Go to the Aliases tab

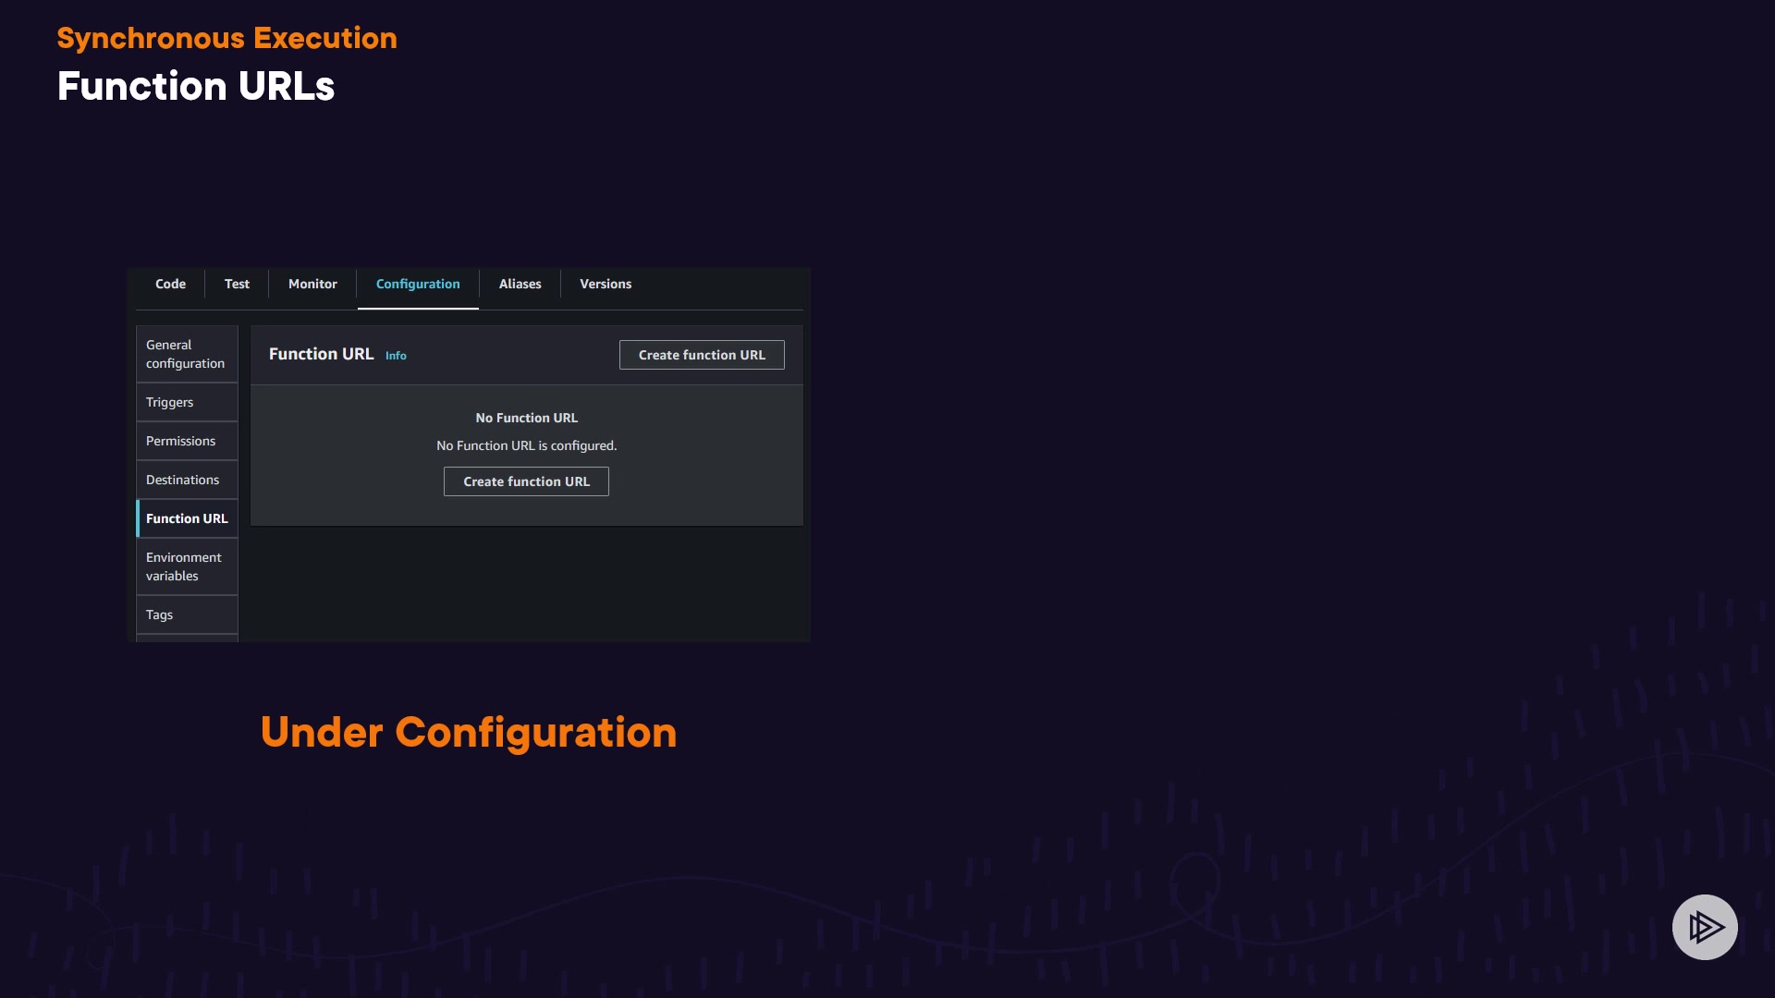pos(520,284)
